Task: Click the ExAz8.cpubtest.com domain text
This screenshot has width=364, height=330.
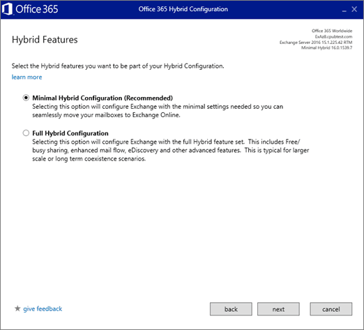Action: [x=333, y=36]
